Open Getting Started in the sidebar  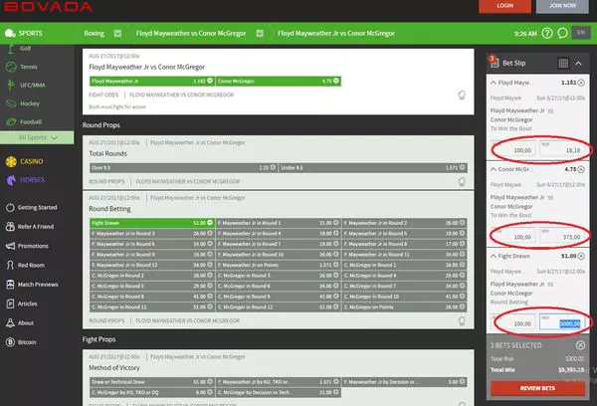37,208
